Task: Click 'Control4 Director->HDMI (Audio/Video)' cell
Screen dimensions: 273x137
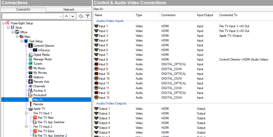Action: (x=244, y=60)
